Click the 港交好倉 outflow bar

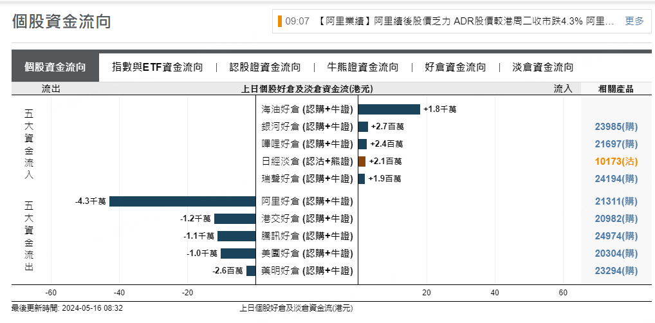click(x=235, y=219)
